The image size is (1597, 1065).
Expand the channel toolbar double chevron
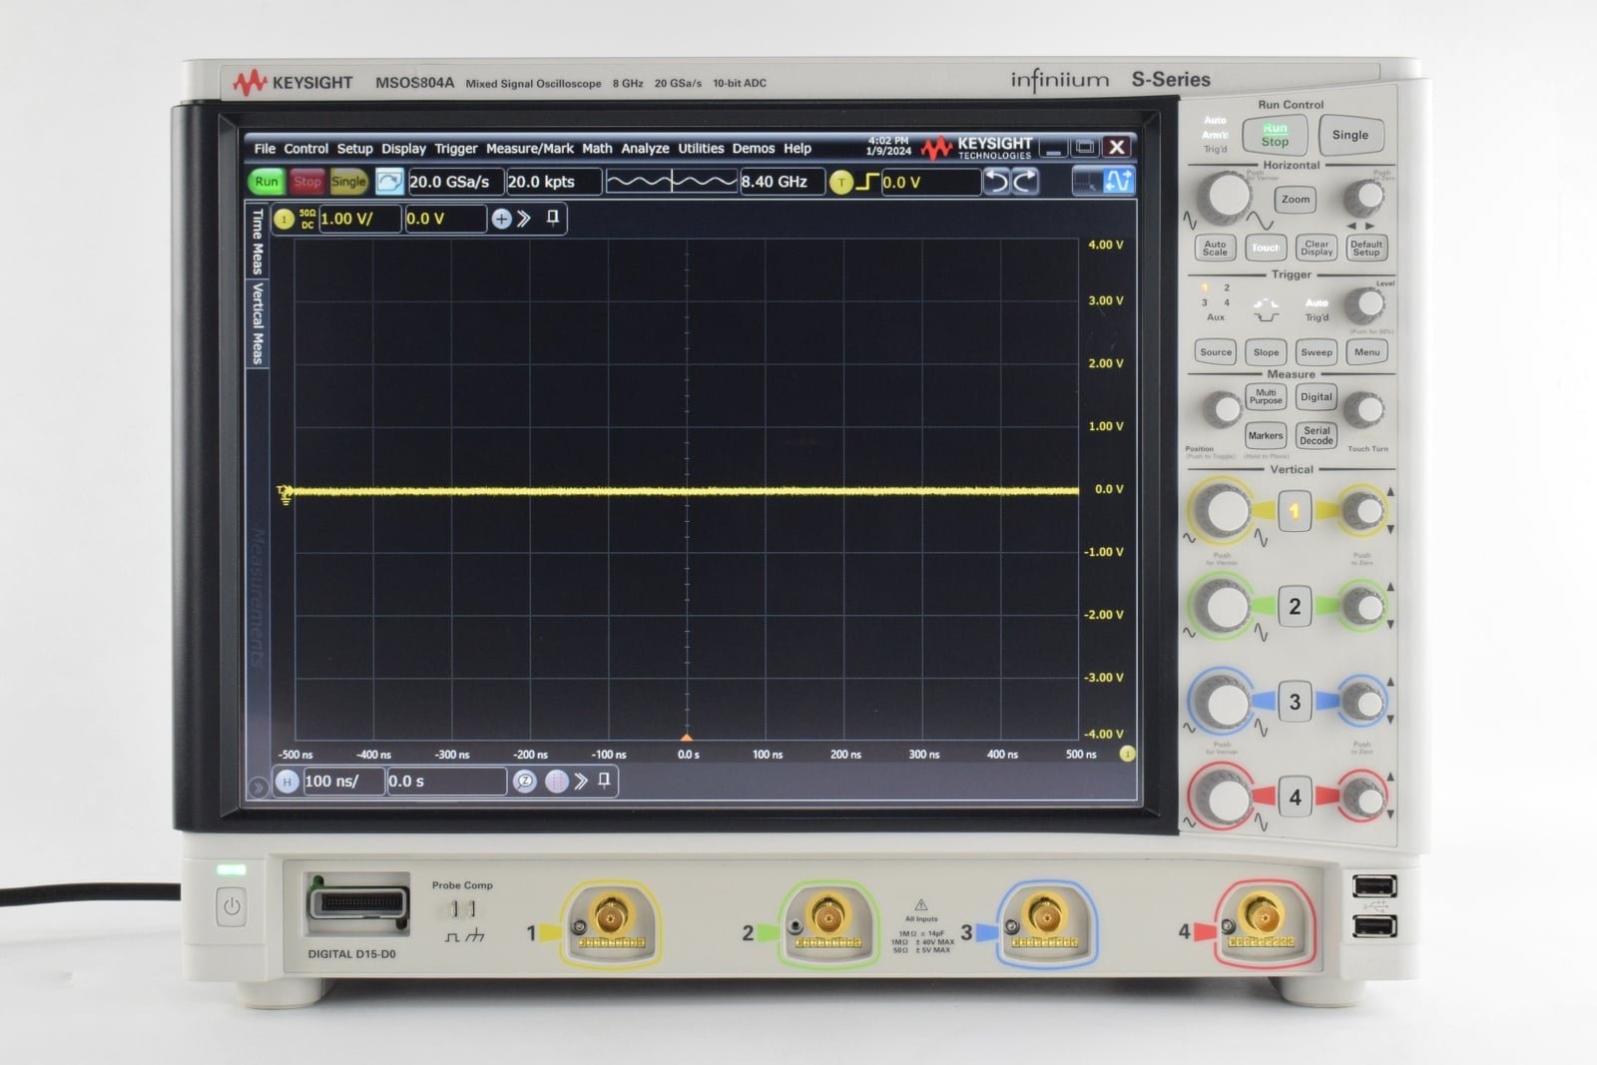tap(524, 219)
